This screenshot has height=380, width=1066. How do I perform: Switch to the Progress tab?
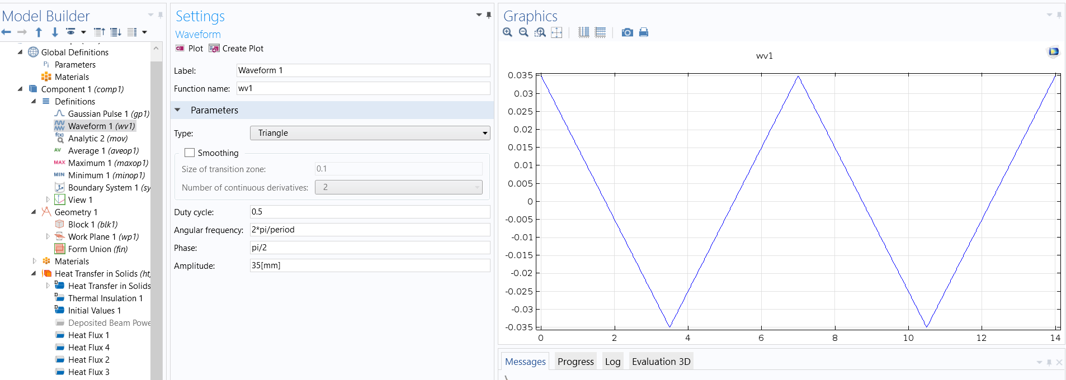576,362
